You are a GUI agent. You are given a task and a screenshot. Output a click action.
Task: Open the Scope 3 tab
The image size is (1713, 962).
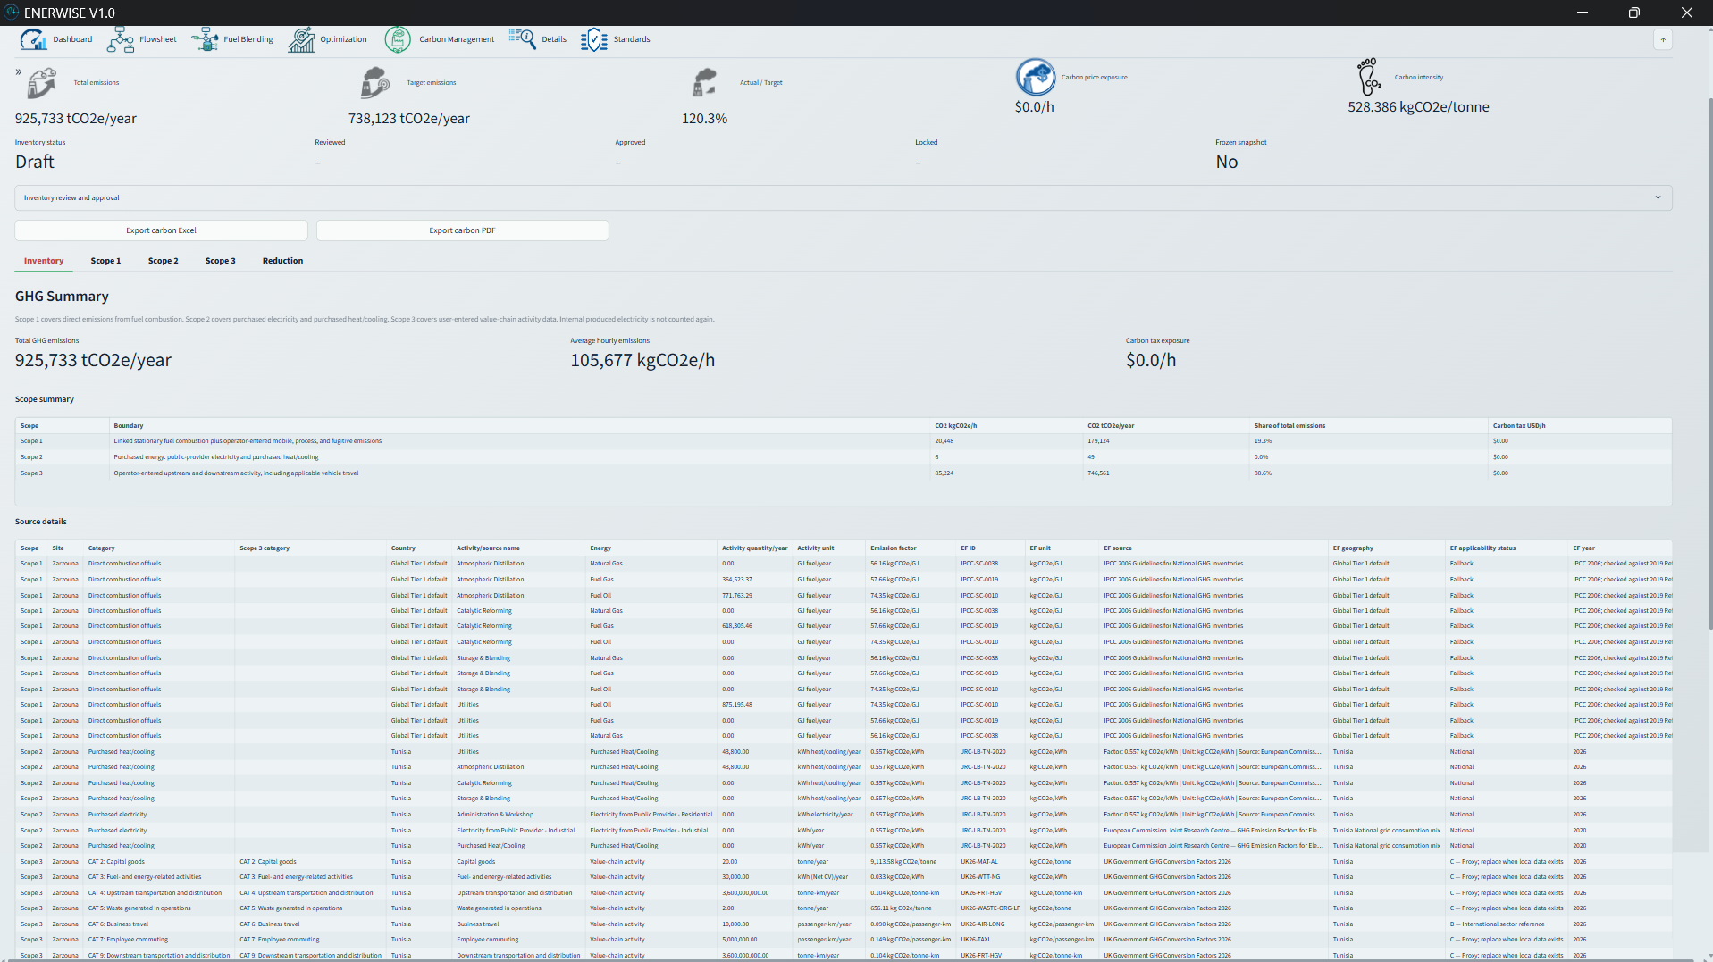coord(221,261)
